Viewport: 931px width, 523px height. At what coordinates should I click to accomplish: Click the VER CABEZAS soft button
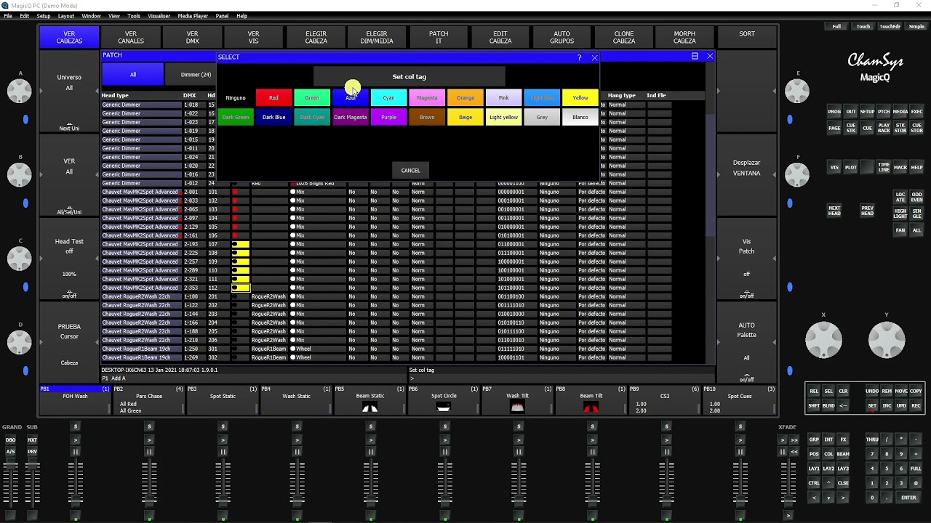(x=69, y=37)
